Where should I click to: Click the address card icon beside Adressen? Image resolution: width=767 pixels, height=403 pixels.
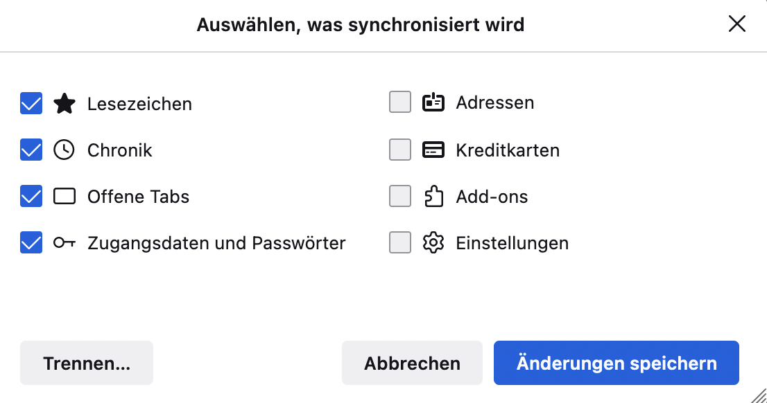point(433,102)
